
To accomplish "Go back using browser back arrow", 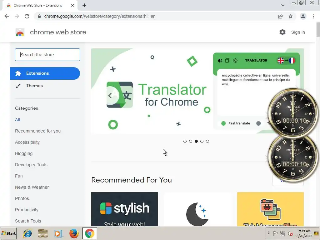I will tap(7, 16).
